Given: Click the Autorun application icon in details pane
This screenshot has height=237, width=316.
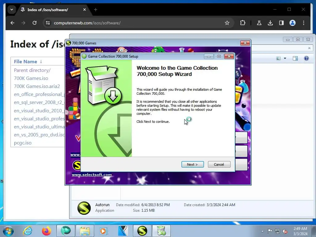Looking at the screenshot, I should point(84,208).
